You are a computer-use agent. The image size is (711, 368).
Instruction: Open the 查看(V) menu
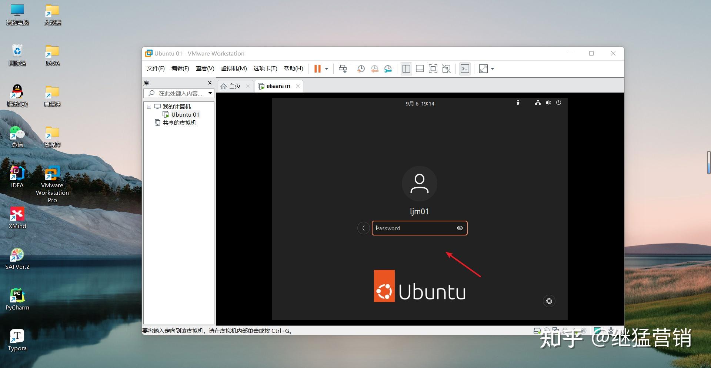click(x=205, y=68)
